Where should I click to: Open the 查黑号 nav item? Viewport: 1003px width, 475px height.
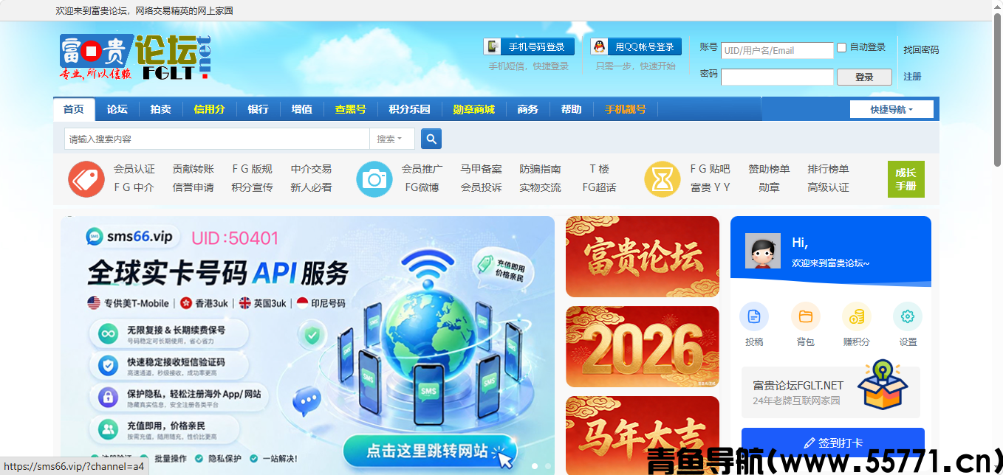coord(350,109)
